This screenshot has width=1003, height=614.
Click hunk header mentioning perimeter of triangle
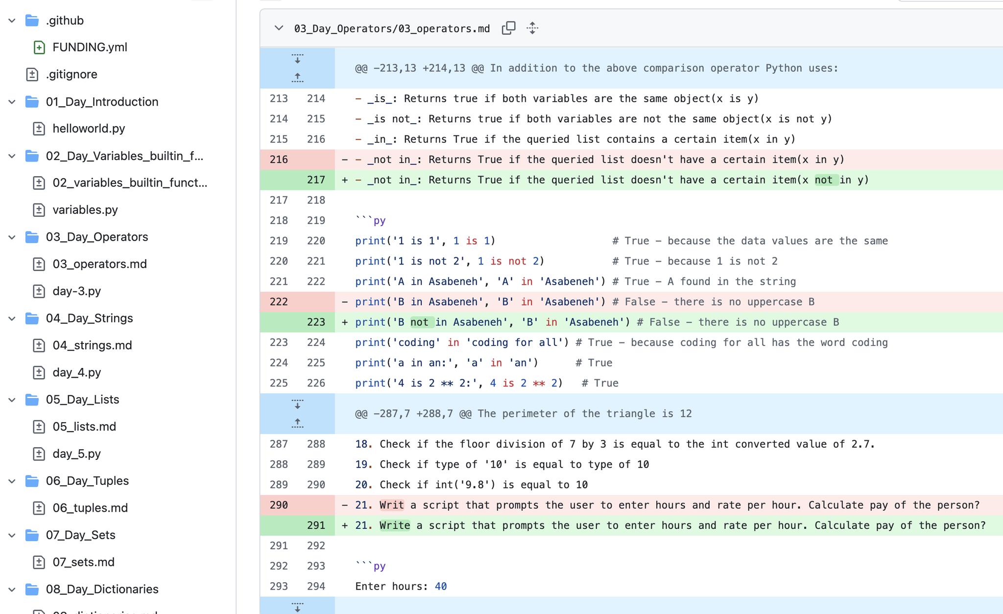pos(524,414)
